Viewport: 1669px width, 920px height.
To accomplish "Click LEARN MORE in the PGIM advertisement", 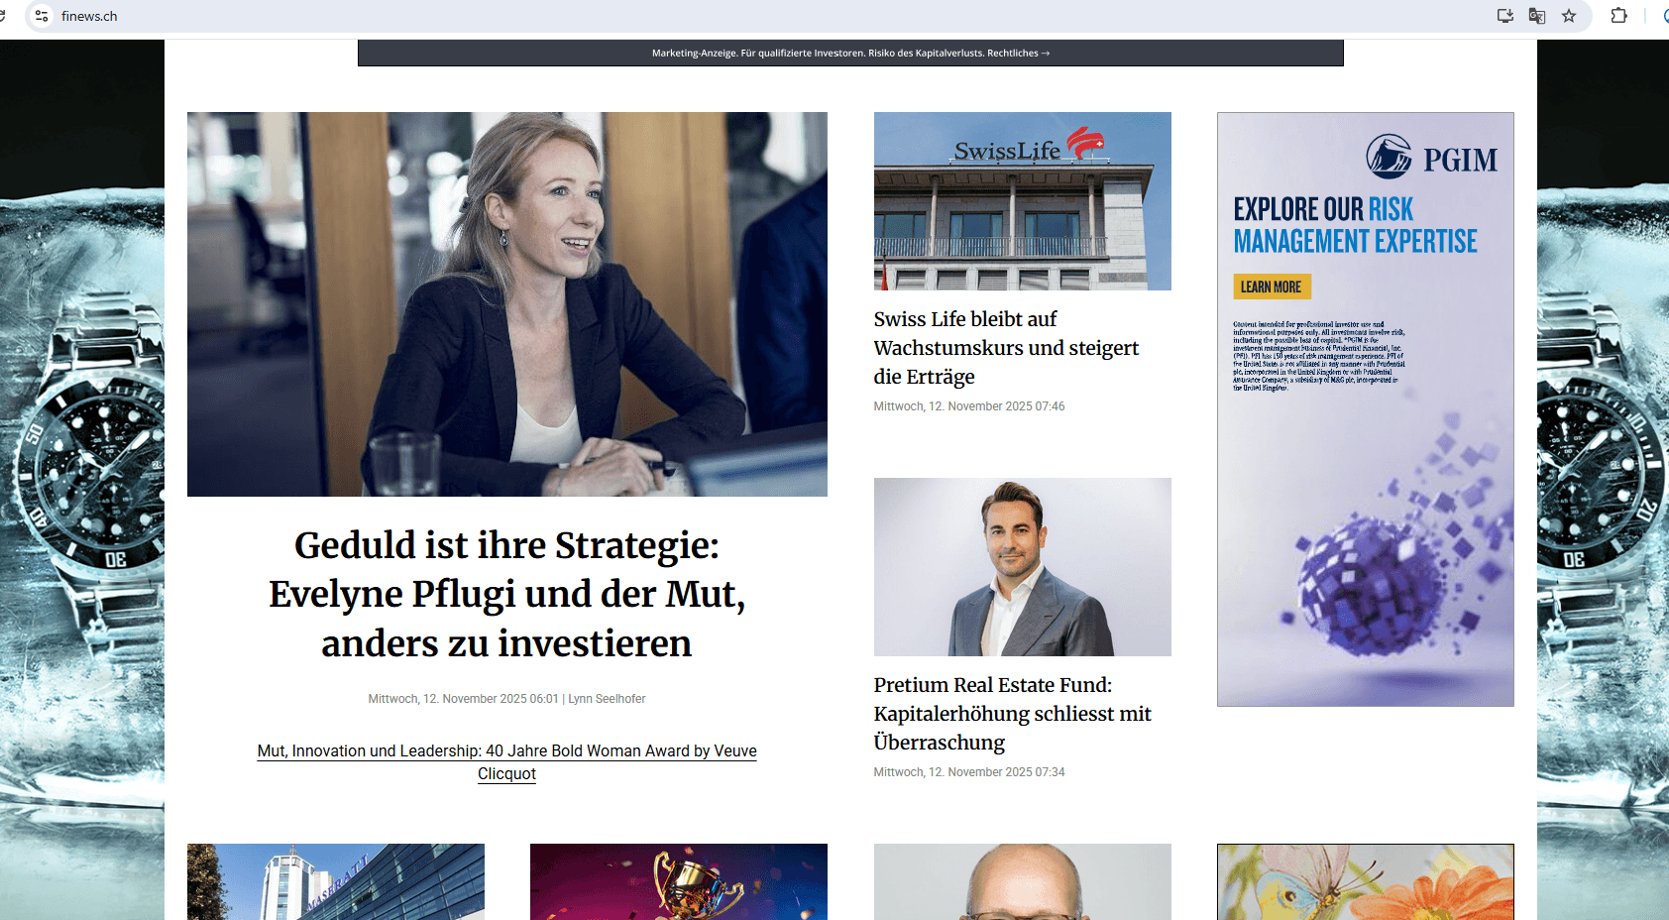I will point(1272,287).
